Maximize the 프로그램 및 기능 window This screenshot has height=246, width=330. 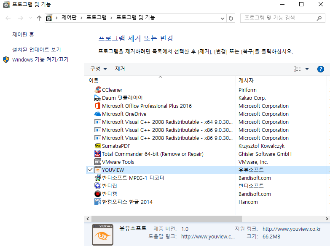pyautogui.click(x=301, y=4)
